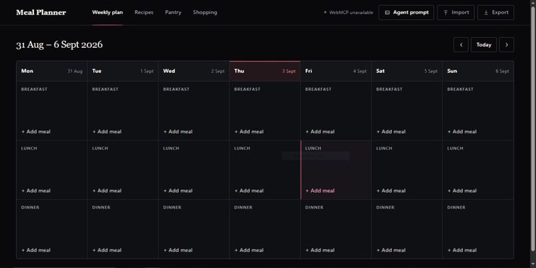Open the Recipes tab
The height and width of the screenshot is (268, 536).
point(144,13)
